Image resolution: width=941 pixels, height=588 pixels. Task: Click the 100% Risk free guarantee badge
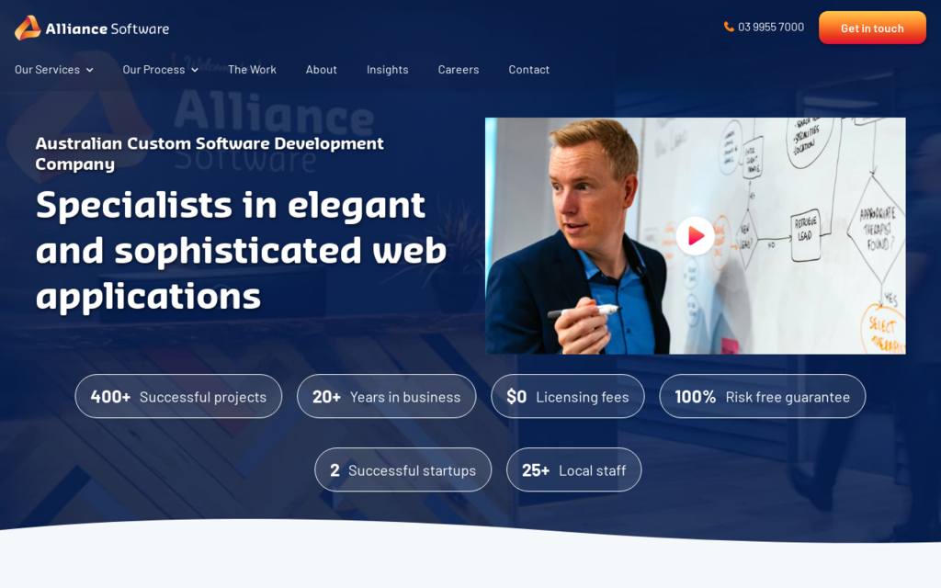[x=762, y=396]
